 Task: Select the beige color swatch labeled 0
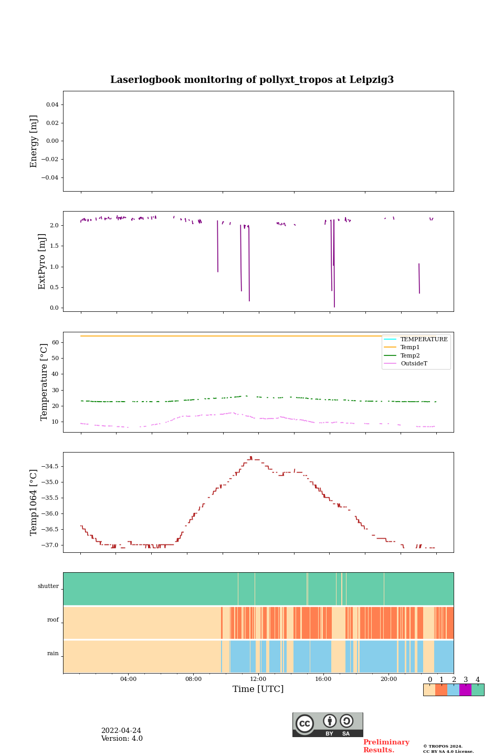(429, 690)
